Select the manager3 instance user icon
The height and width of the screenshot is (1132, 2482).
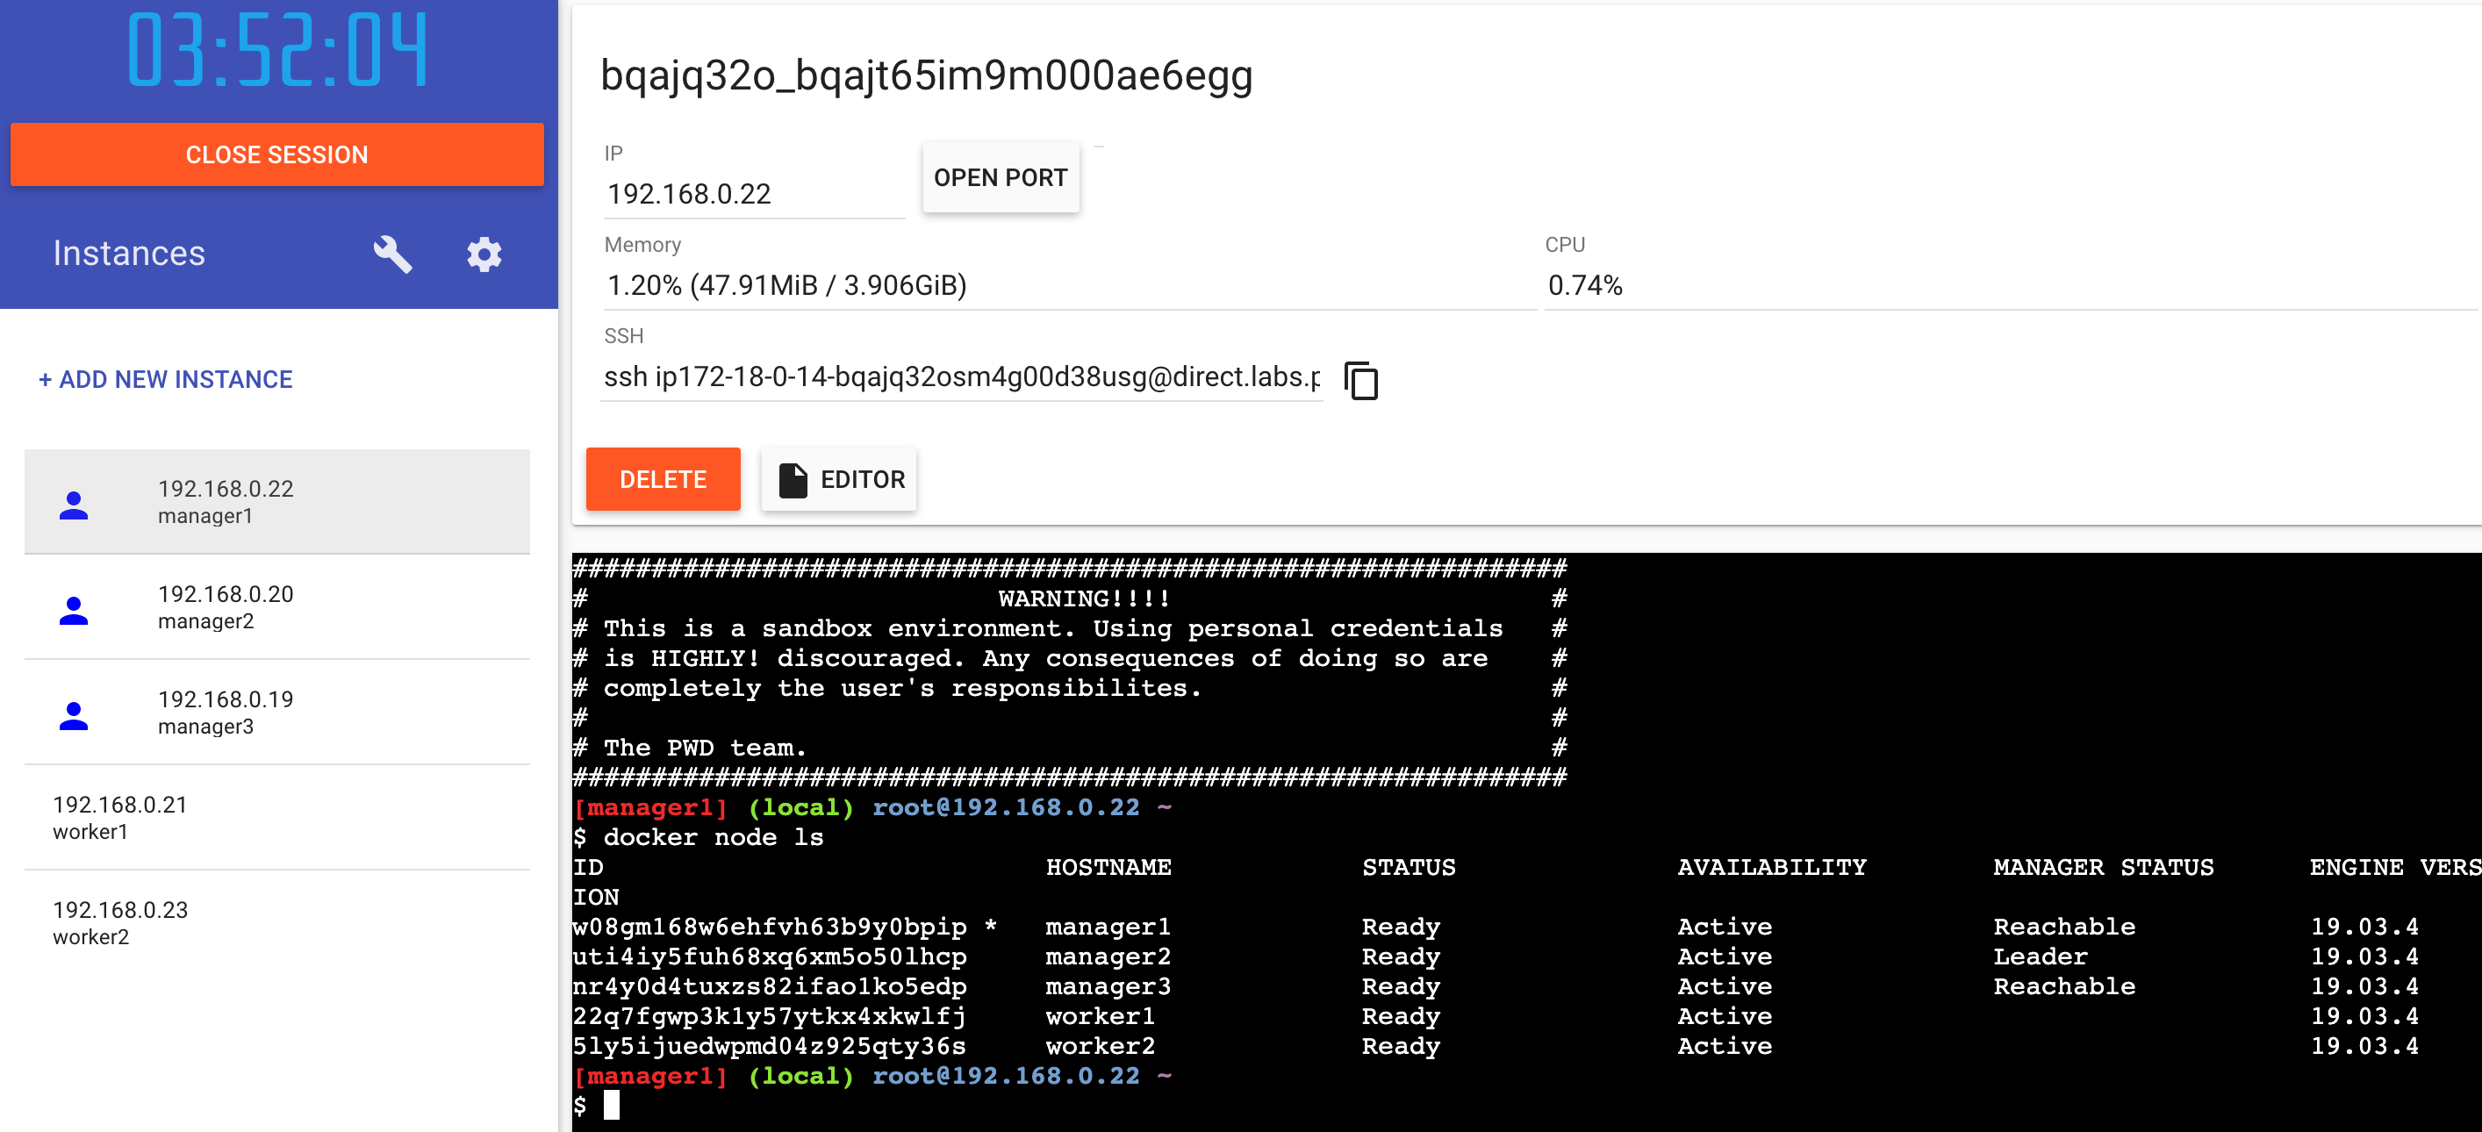pyautogui.click(x=75, y=713)
